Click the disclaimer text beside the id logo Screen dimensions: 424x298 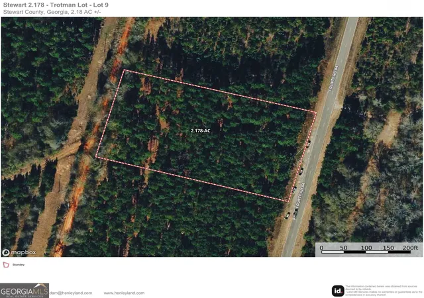(384, 291)
